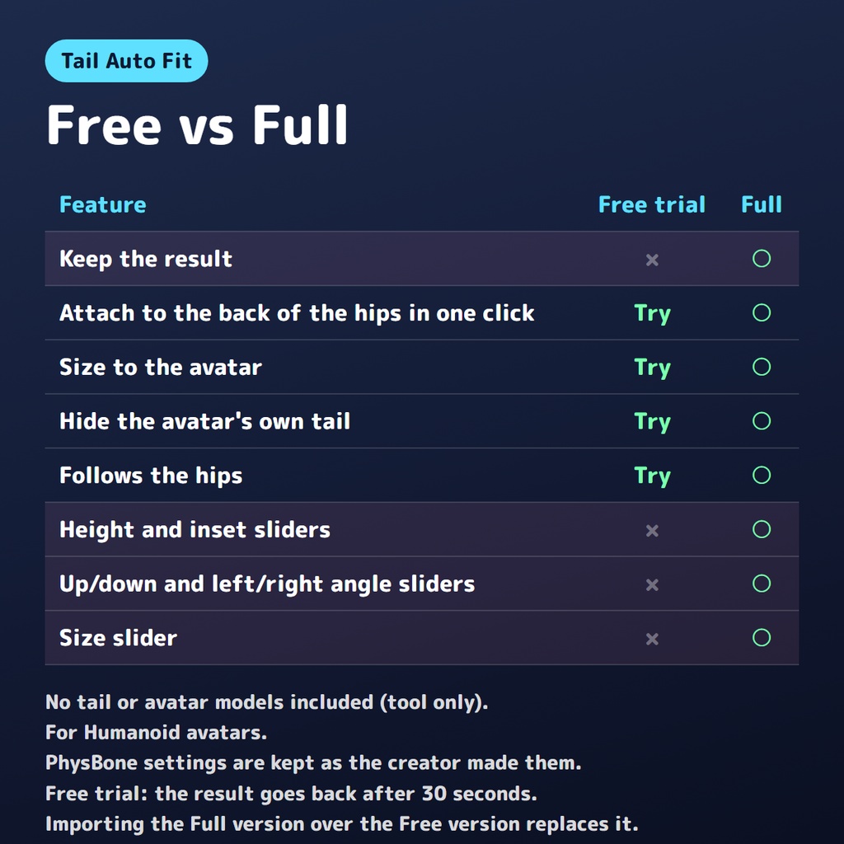
Task: Click the Full column header
Action: 761,204
